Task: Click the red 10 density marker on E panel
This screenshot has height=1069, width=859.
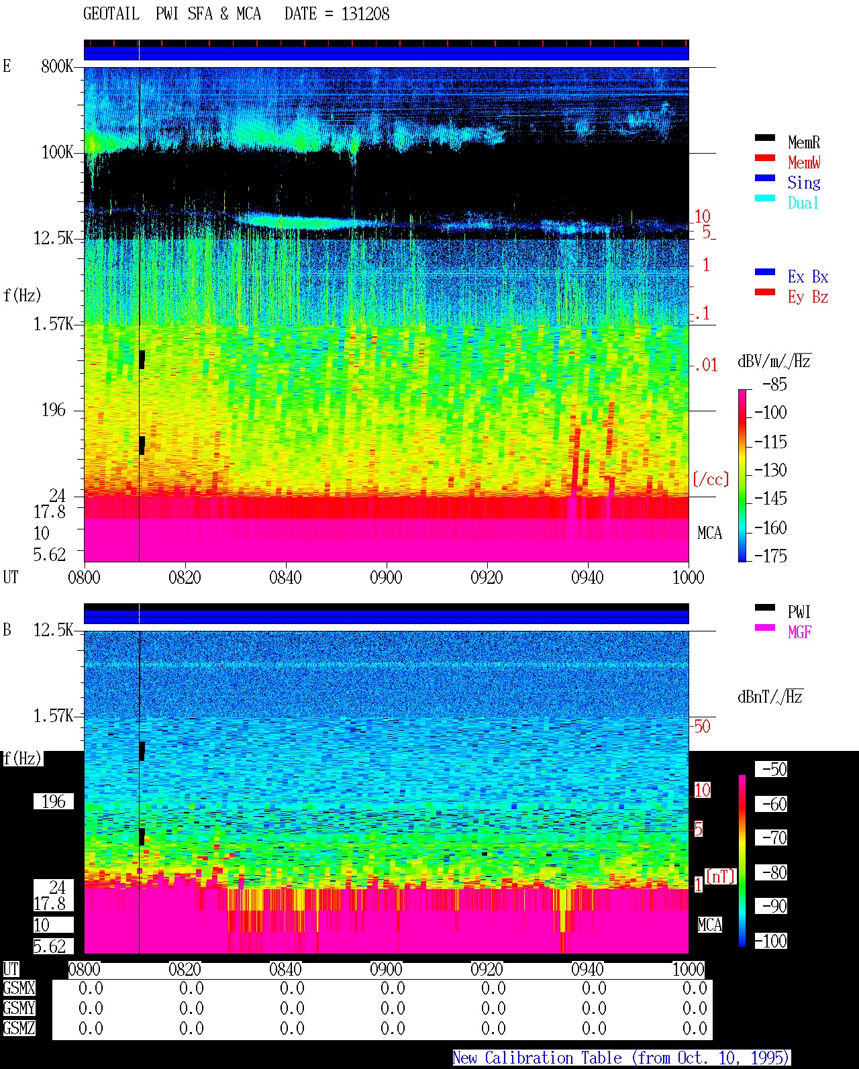Action: [702, 217]
